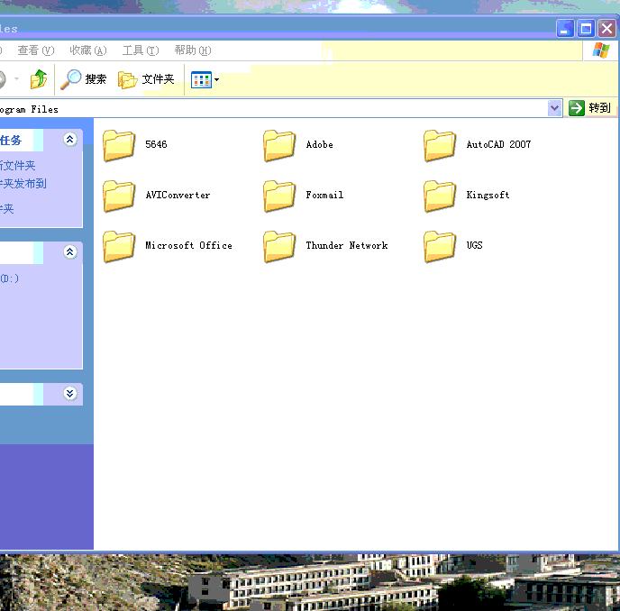620x611 pixels.
Task: Click the 转到 Go label
Action: 599,108
